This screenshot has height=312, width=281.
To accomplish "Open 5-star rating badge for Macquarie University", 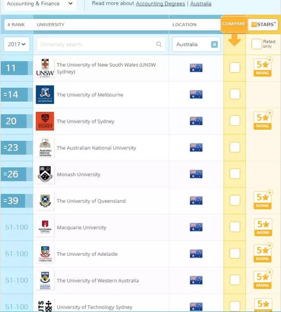I will click(263, 227).
